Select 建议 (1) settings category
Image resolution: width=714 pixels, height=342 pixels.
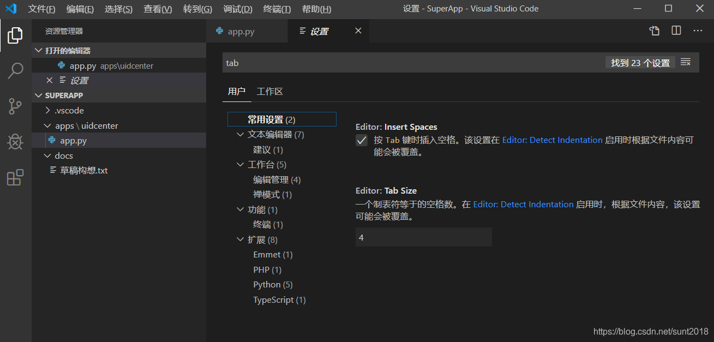pos(268,149)
